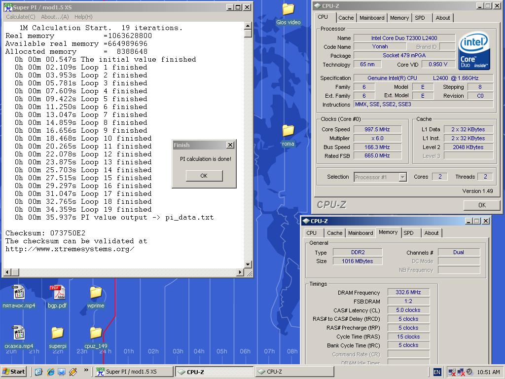Activate the second CPU-Z taskbar button

click(x=295, y=372)
